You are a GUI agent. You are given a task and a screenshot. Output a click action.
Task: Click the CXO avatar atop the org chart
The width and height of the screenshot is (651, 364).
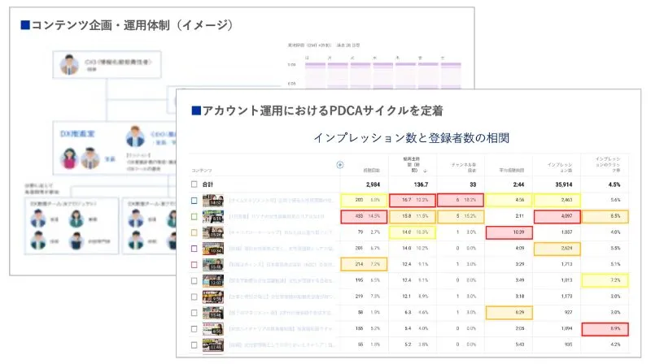(69, 64)
